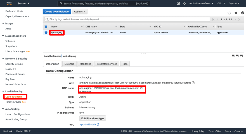Toggle the api-staging row checkbox
The height and width of the screenshot is (134, 246).
pos(46,33)
